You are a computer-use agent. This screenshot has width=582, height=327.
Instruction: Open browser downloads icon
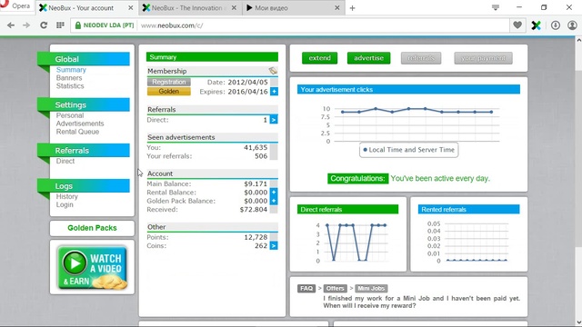point(556,25)
